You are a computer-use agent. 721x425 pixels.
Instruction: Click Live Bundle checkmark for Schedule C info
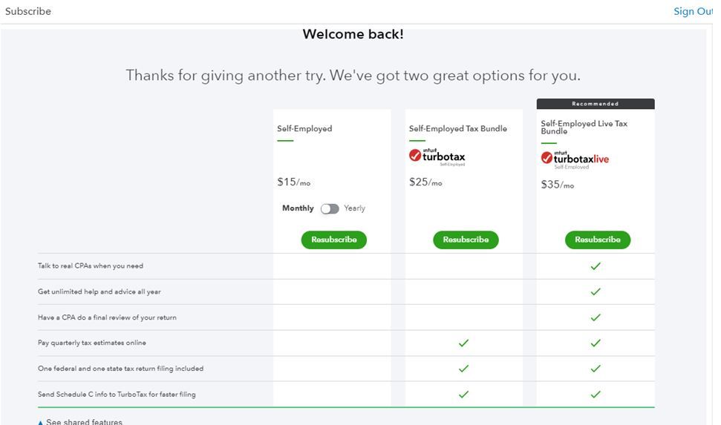click(596, 394)
